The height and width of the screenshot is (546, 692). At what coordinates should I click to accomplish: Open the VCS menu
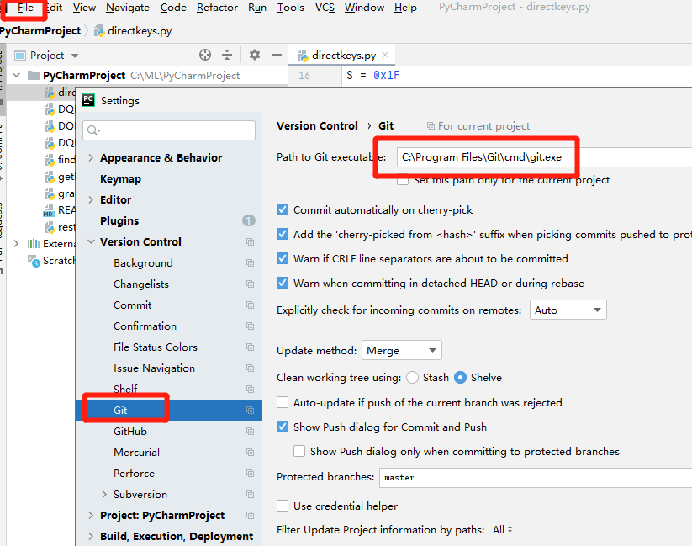click(325, 8)
